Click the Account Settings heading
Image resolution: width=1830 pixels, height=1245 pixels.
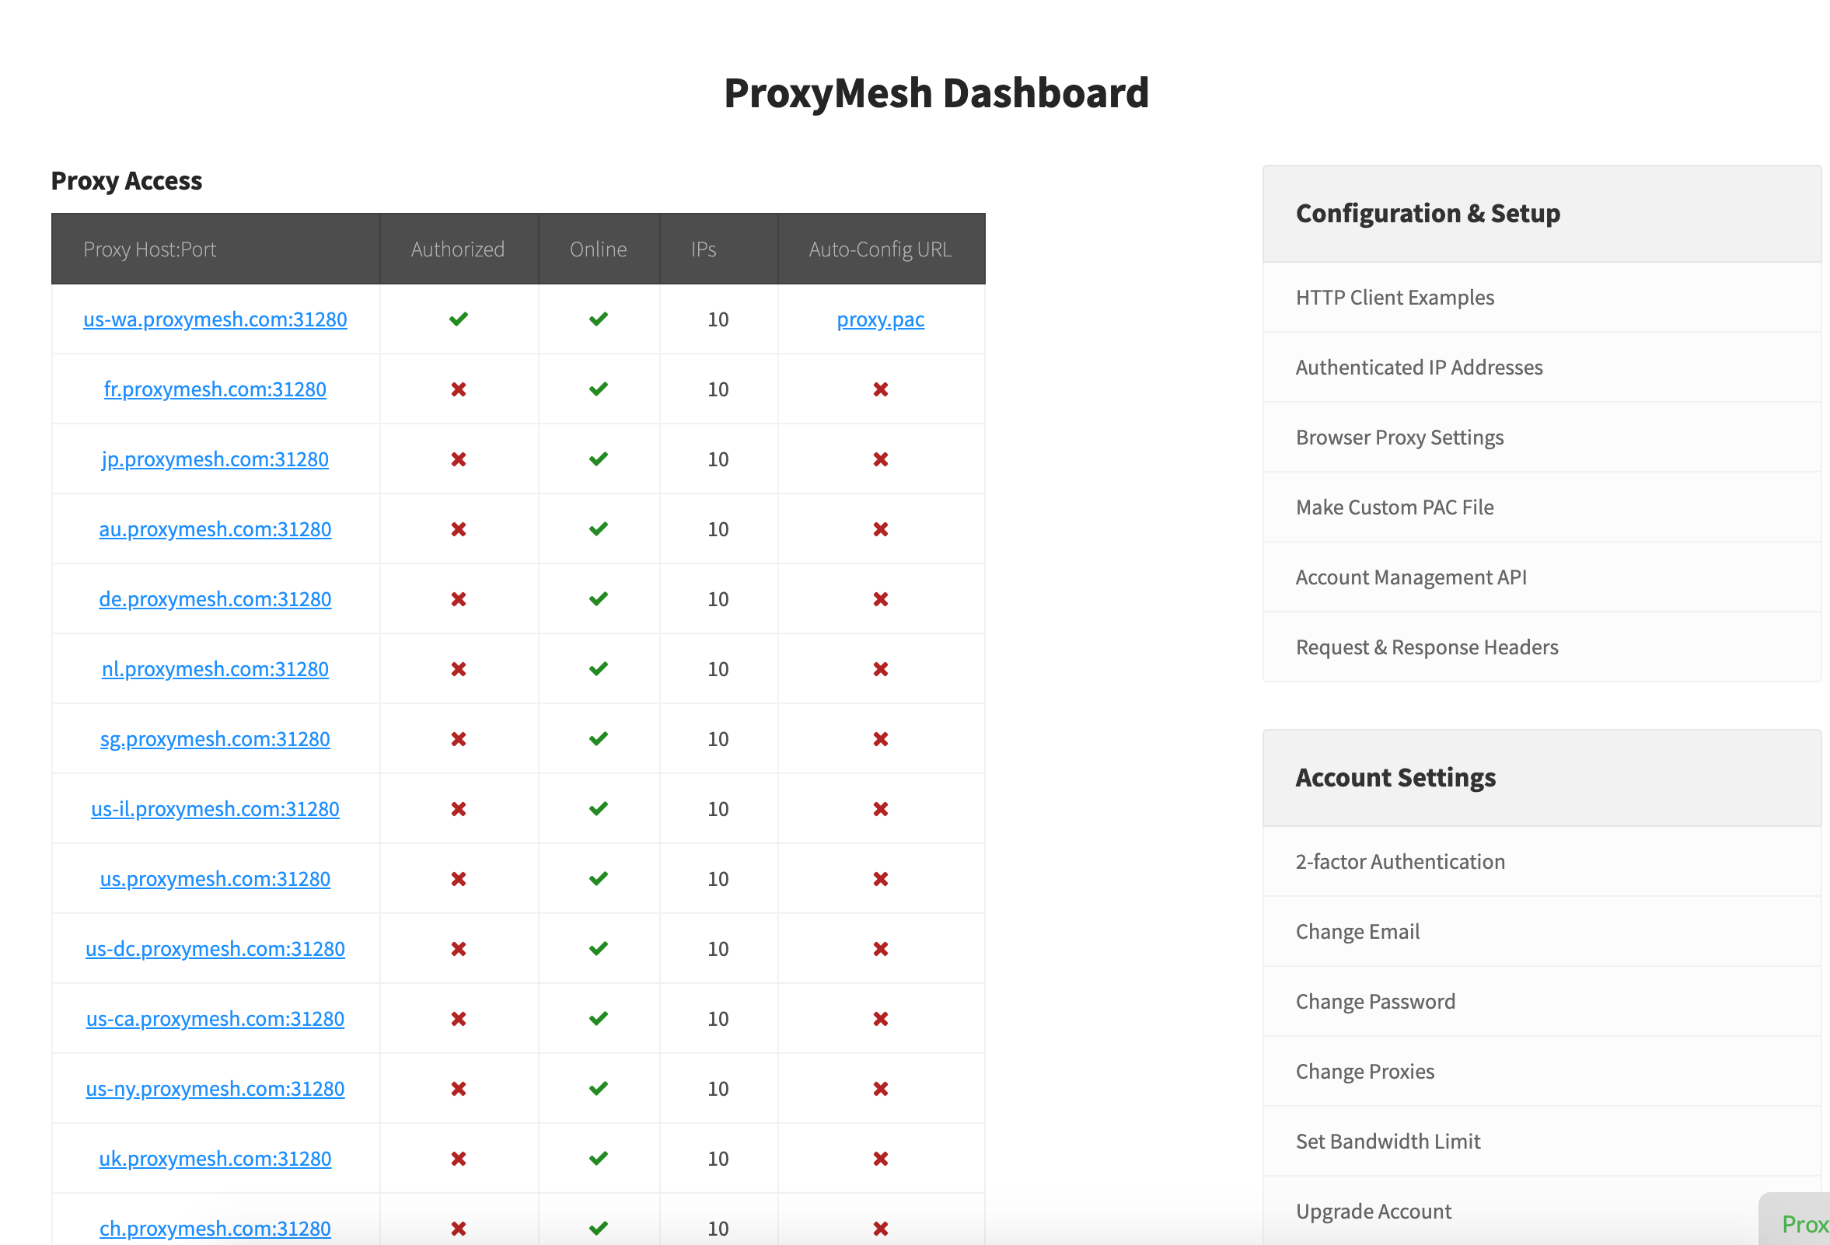tap(1395, 777)
